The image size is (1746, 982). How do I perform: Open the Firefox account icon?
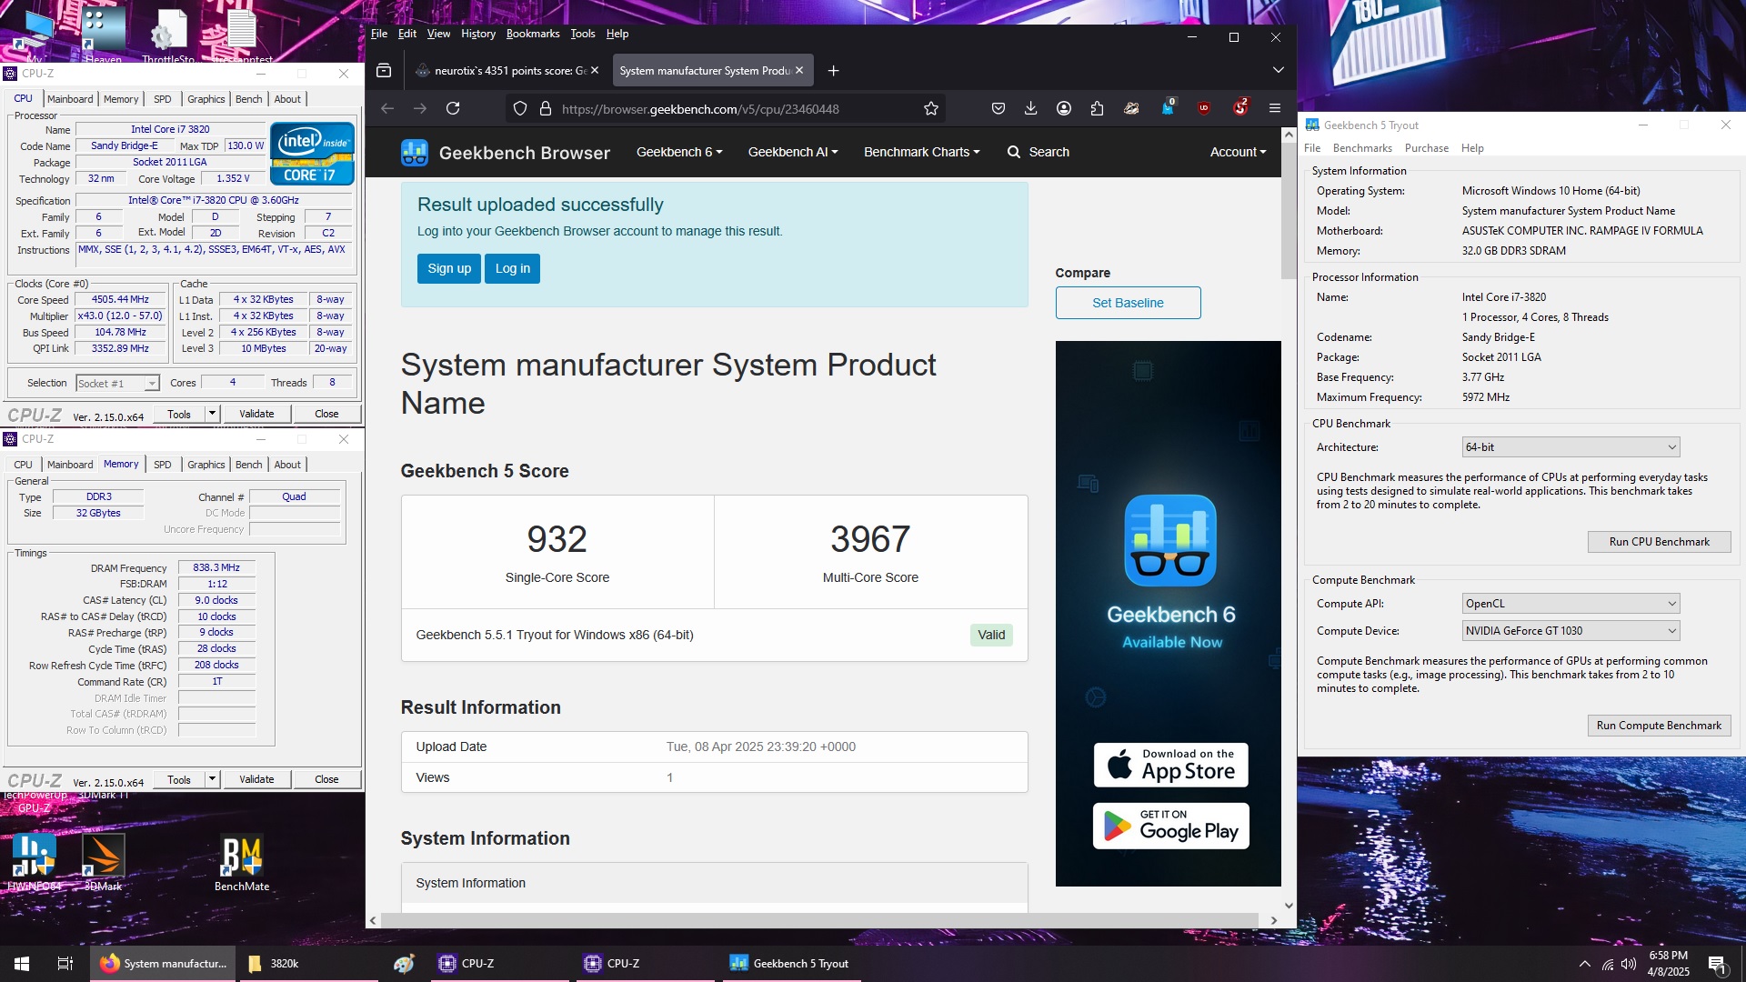point(1064,108)
